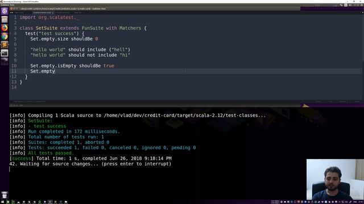Screen dimensions: 364x204
Task: Open the Ubuntu dash search icon
Action: click(x=5, y=11)
